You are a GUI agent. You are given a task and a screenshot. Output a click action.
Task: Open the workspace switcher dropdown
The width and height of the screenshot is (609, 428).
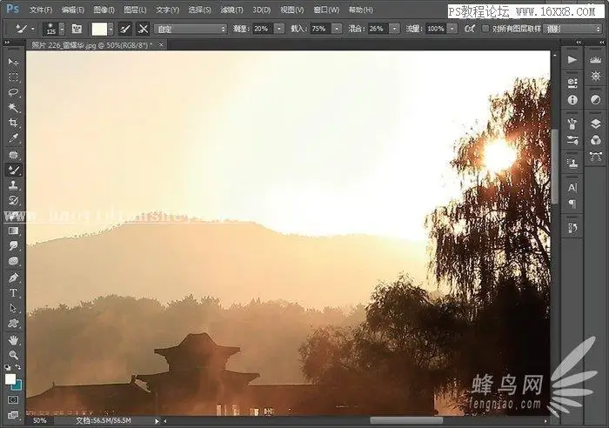point(572,29)
